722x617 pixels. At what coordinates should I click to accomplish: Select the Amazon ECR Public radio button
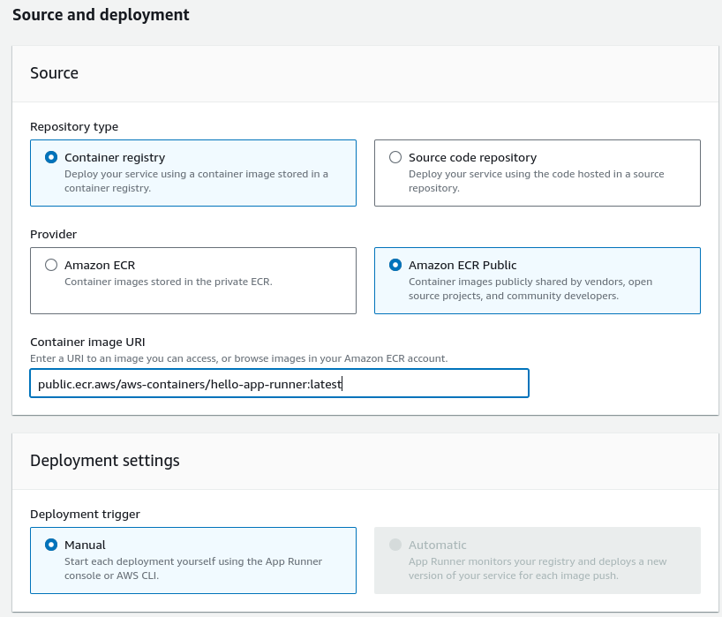(x=395, y=265)
